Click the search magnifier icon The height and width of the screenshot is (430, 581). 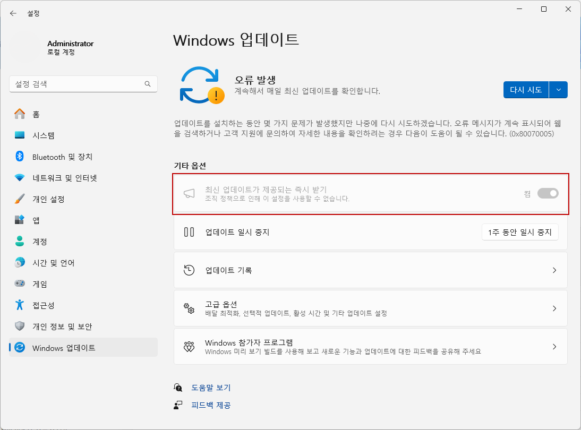[148, 84]
